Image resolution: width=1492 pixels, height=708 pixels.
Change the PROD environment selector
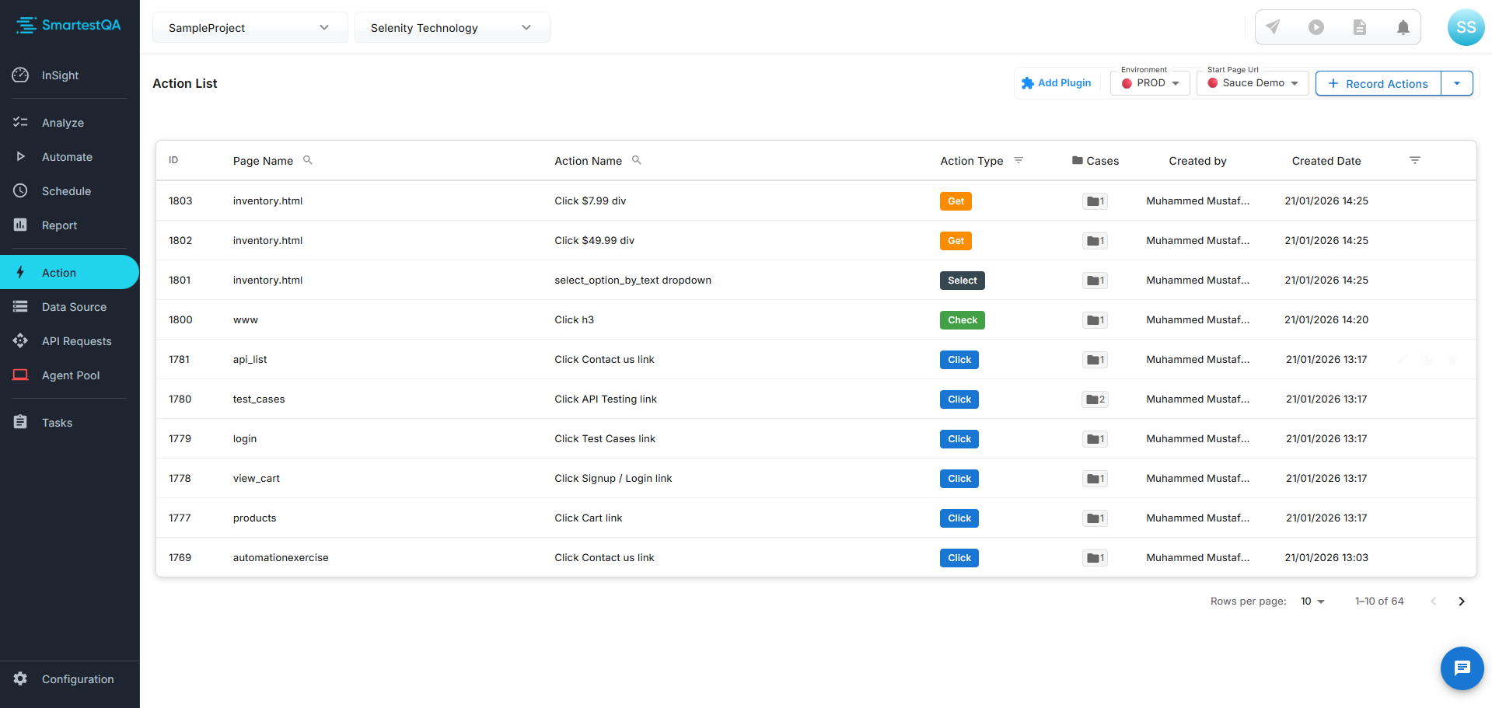[x=1151, y=83]
